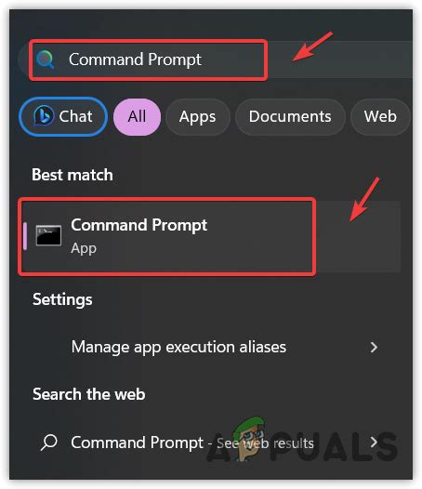Screen dimensions: 422x489
Task: Click the magnifier icon in the search box
Action: pyautogui.click(x=46, y=59)
